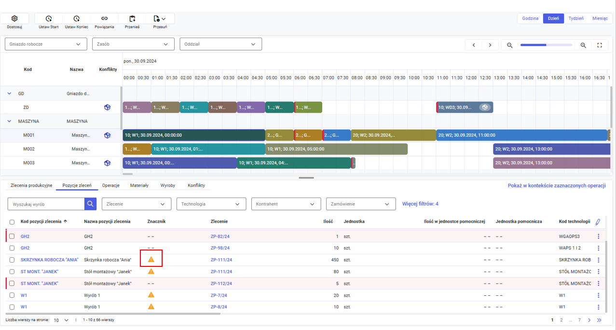Click the Powiązania link icon
Viewport: 616px width, 330px height.
(104, 18)
